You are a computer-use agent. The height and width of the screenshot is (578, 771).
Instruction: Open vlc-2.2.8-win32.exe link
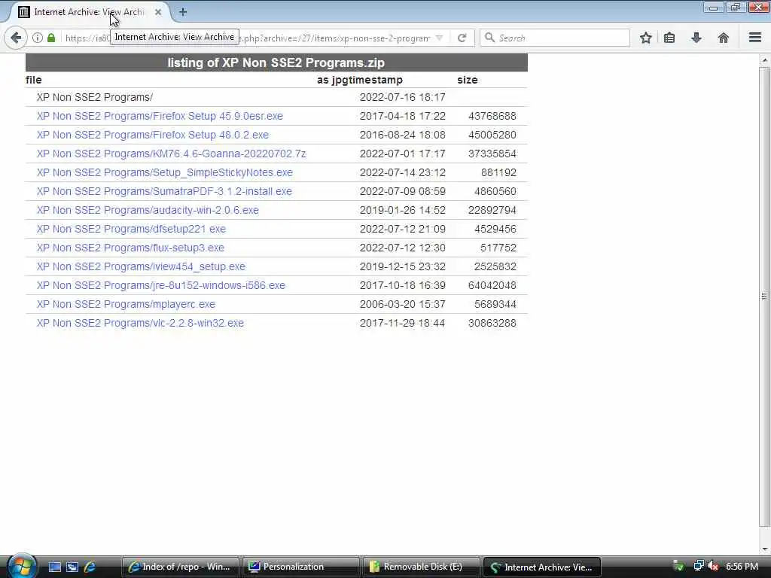140,323
